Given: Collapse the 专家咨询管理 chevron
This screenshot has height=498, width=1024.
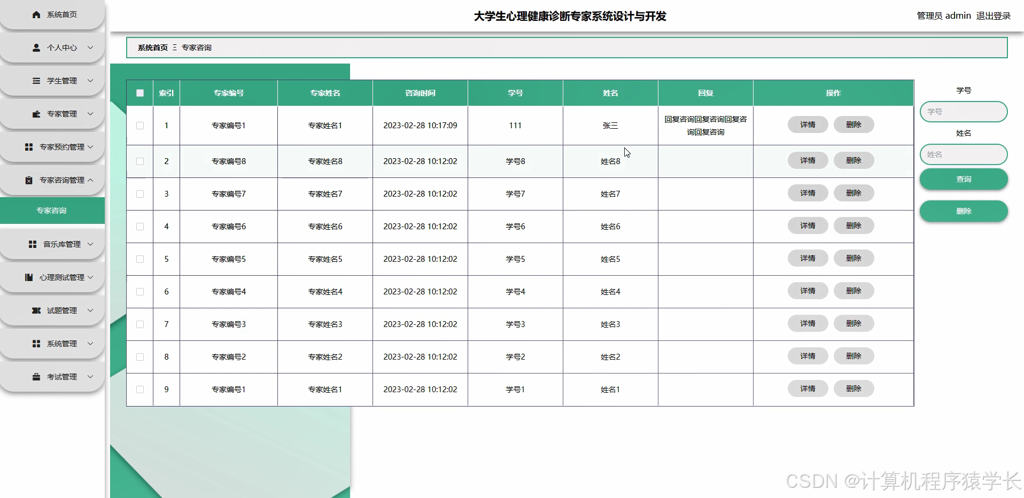Looking at the screenshot, I should (90, 180).
